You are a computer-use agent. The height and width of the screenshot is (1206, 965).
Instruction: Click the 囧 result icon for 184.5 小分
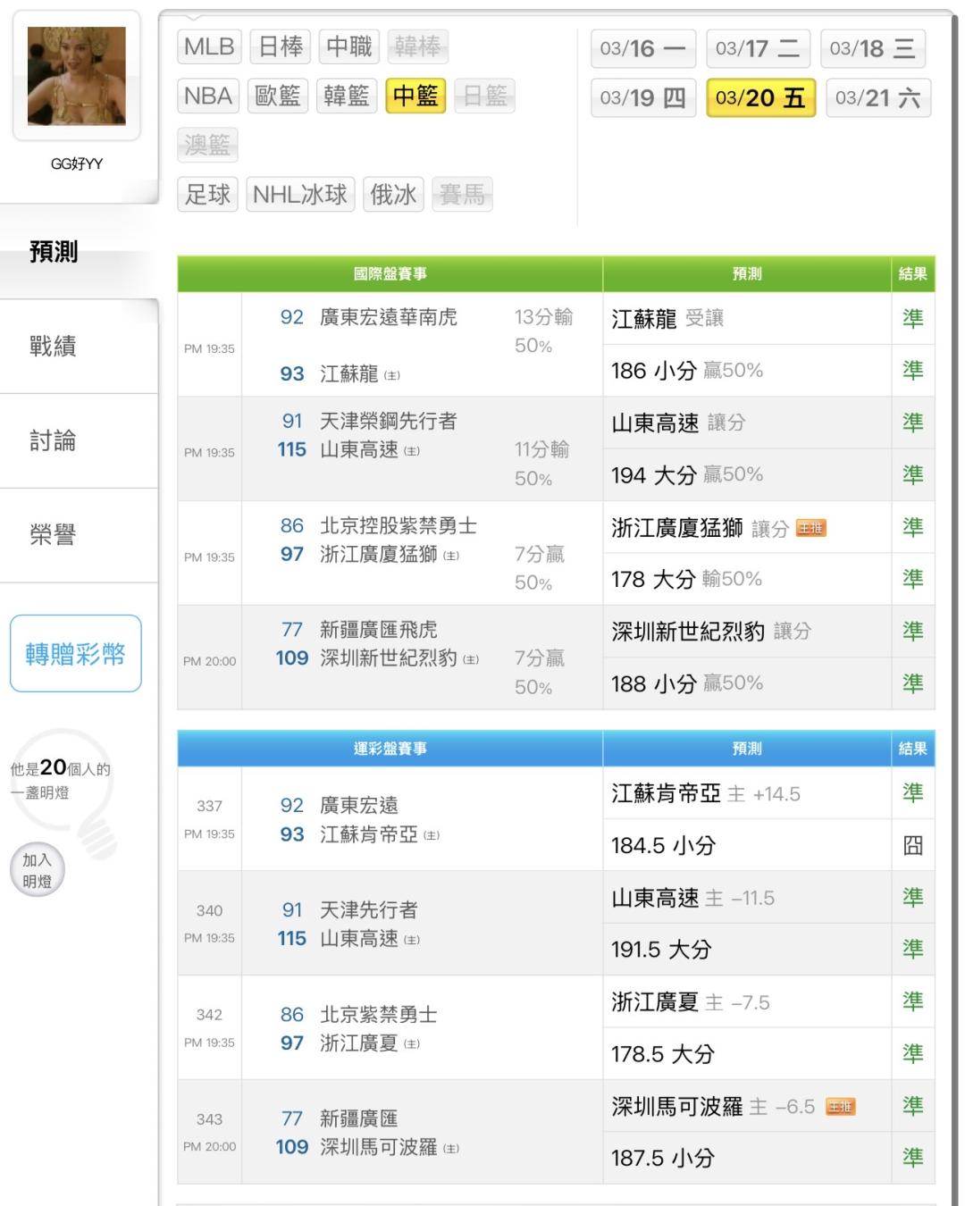coord(912,845)
